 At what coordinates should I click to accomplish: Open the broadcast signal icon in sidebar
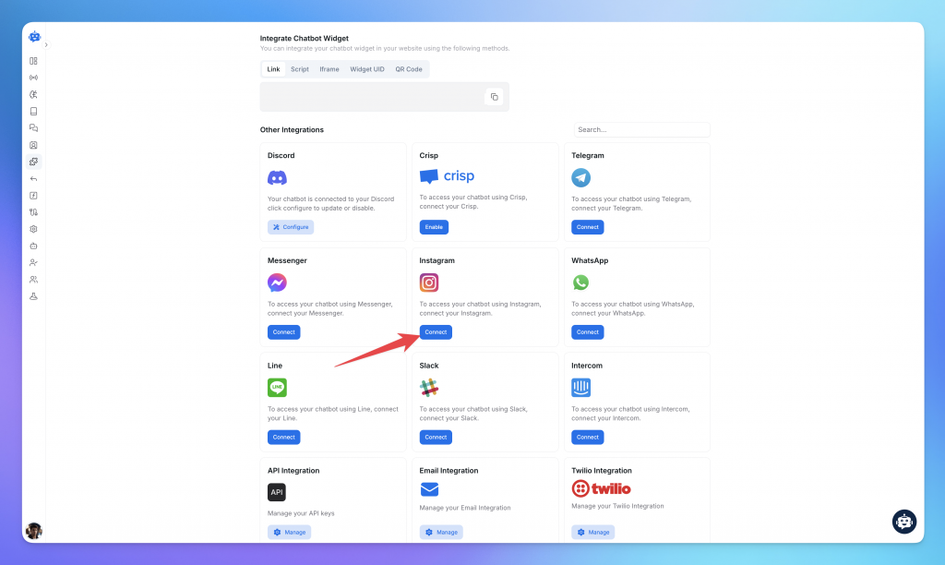click(34, 78)
